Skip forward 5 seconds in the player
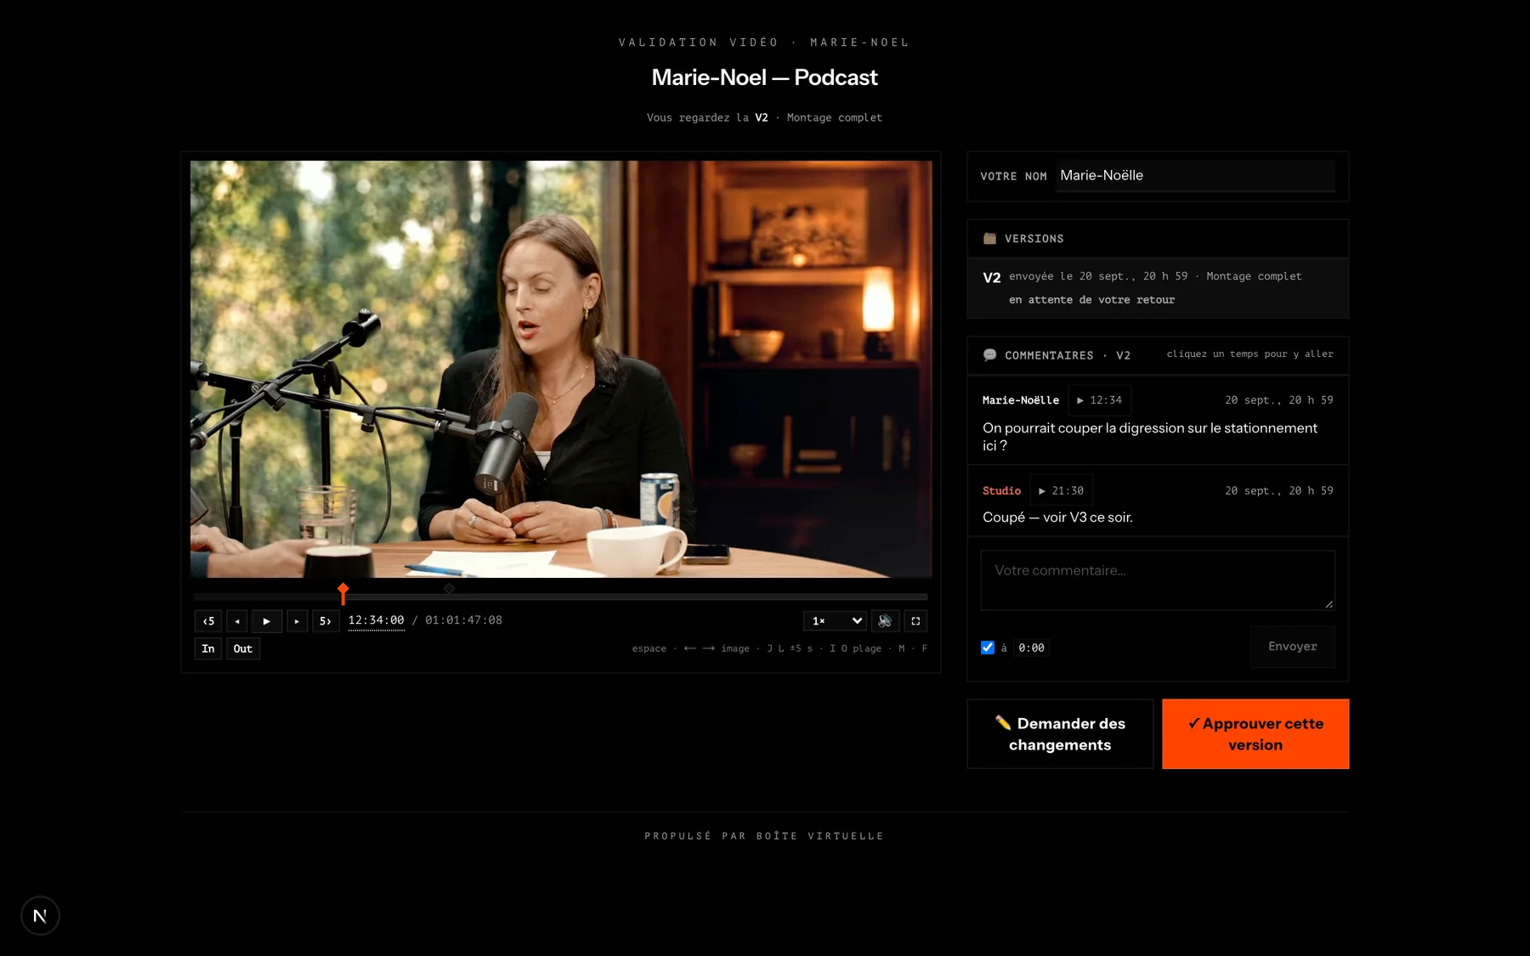Image resolution: width=1530 pixels, height=956 pixels. 326,621
